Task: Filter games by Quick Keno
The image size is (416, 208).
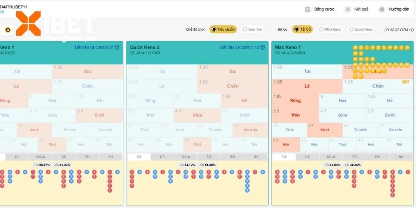Action: pyautogui.click(x=361, y=30)
